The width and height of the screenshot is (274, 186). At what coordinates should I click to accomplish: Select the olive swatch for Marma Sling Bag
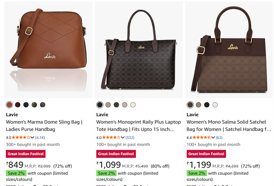coord(34,105)
